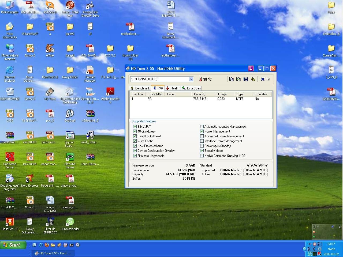Open the HD Tune desktop shortcut
Screen dimensions: 343x257
[50, 94]
